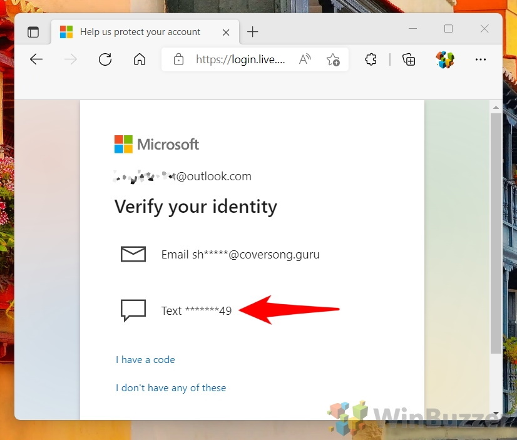The height and width of the screenshot is (440, 517).
Task: Go to the home page icon
Action: [140, 59]
